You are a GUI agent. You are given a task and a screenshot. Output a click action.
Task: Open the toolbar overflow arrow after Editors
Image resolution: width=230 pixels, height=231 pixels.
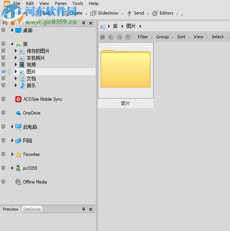182,15
